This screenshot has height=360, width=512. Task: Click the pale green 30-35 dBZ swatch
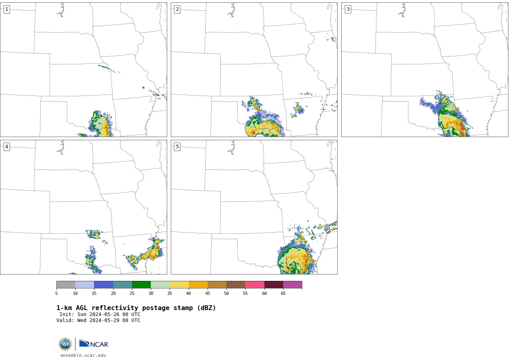click(x=160, y=284)
